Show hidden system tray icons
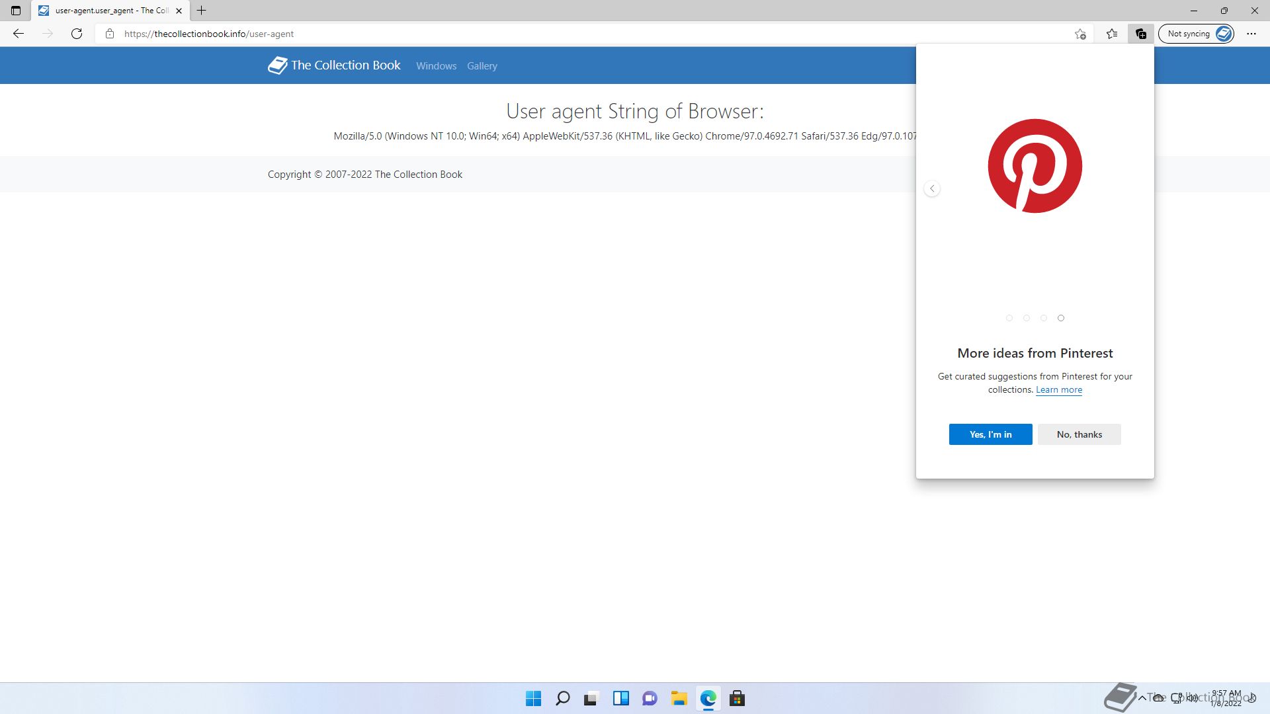This screenshot has width=1270, height=714. point(1142,698)
